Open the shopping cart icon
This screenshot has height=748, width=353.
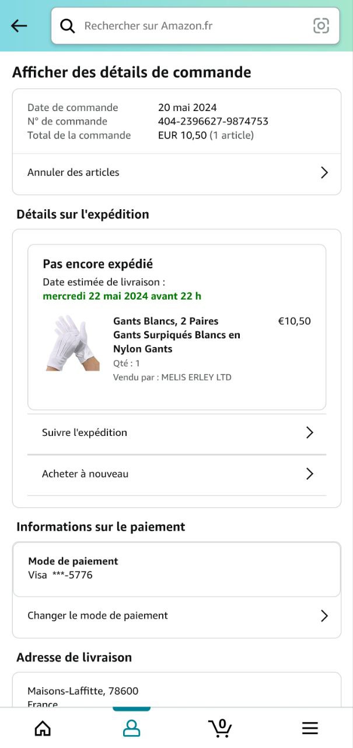click(220, 728)
